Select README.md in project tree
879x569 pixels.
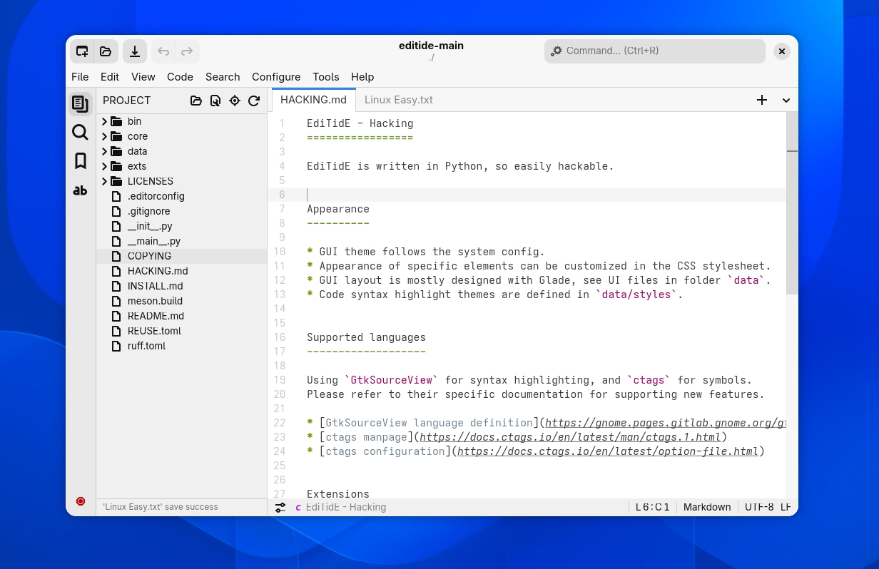[156, 316]
